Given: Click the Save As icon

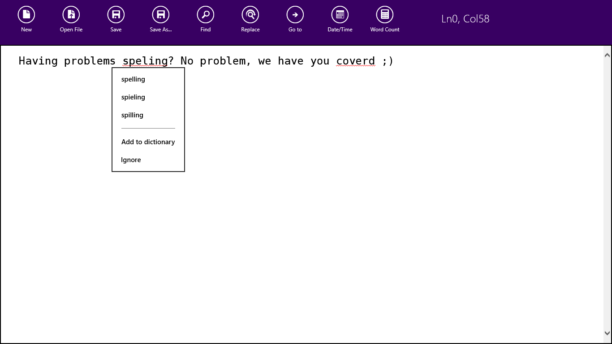Looking at the screenshot, I should (161, 15).
